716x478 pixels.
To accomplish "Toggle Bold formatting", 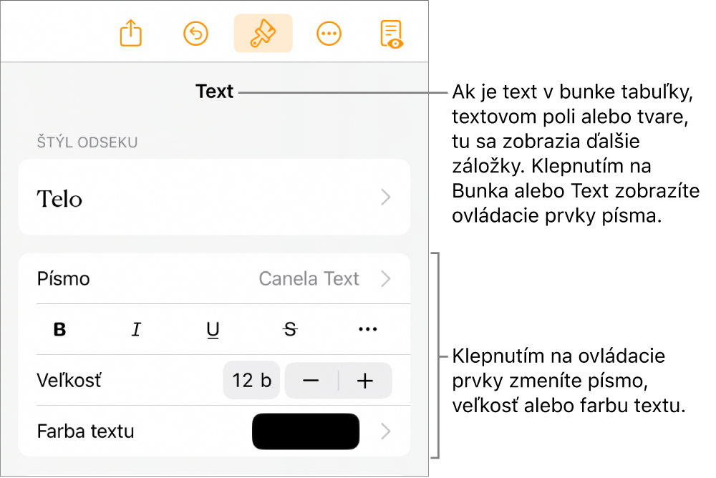I will click(60, 329).
